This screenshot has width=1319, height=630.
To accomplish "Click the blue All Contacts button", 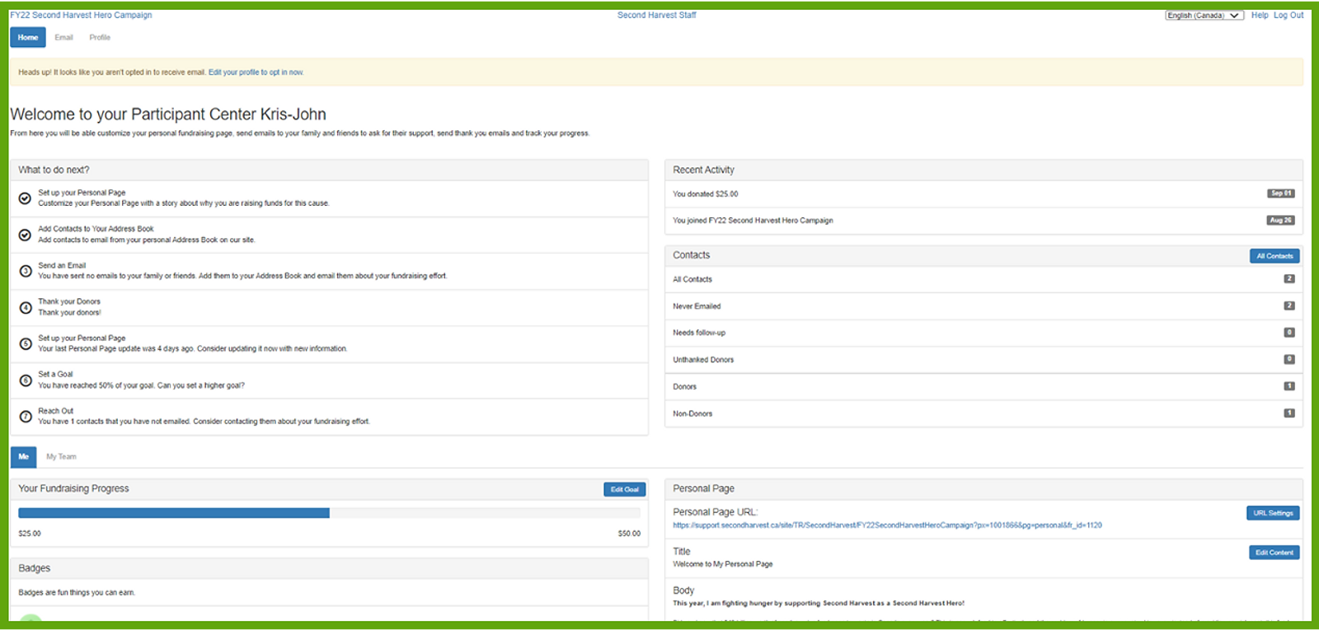I will (1274, 256).
